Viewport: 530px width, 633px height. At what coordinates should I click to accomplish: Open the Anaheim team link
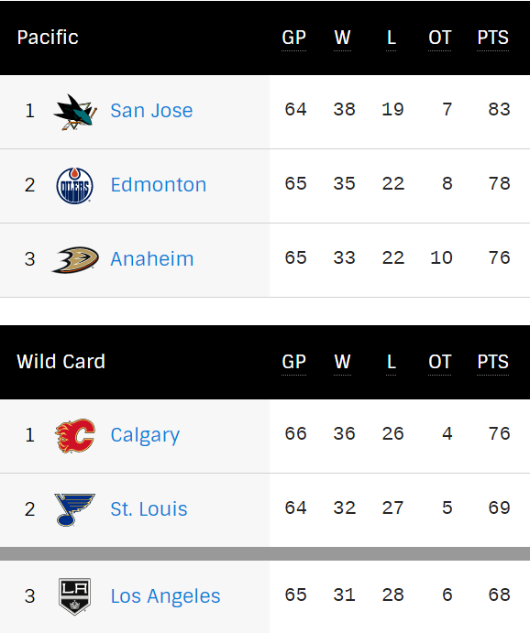click(152, 258)
